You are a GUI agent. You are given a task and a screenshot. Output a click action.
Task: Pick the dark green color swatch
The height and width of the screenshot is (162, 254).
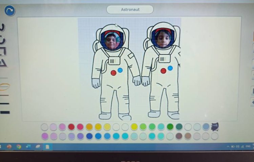tap(170, 127)
